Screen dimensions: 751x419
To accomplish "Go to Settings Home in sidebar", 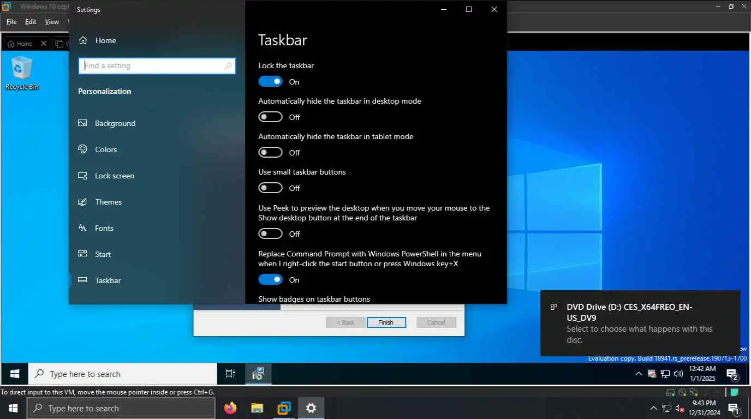I will point(97,40).
